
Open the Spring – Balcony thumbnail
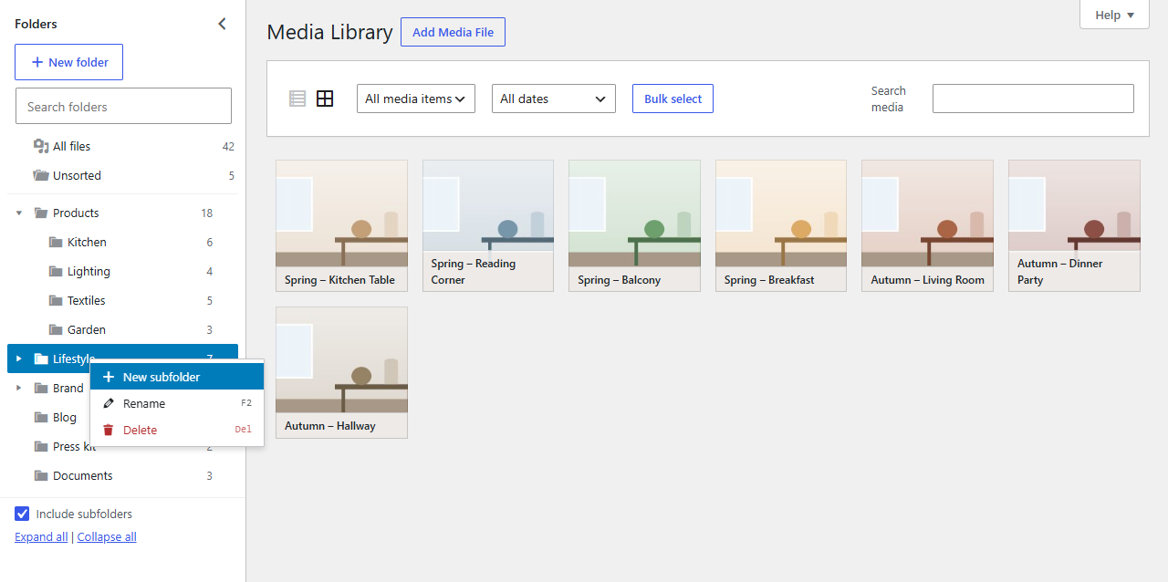pos(634,225)
